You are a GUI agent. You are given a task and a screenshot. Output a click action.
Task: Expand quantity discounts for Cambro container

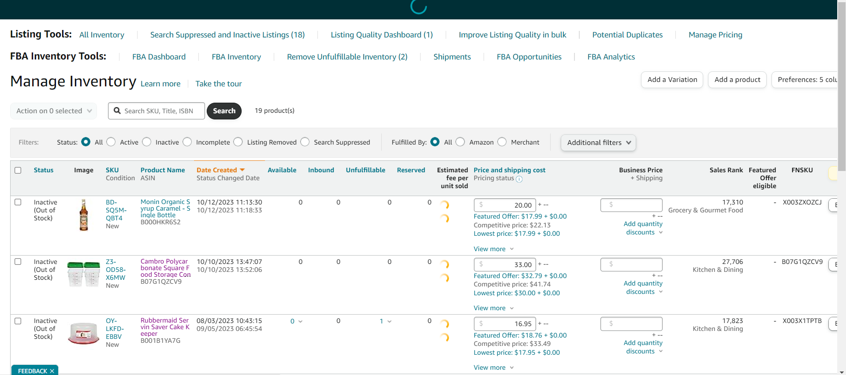pos(643,288)
